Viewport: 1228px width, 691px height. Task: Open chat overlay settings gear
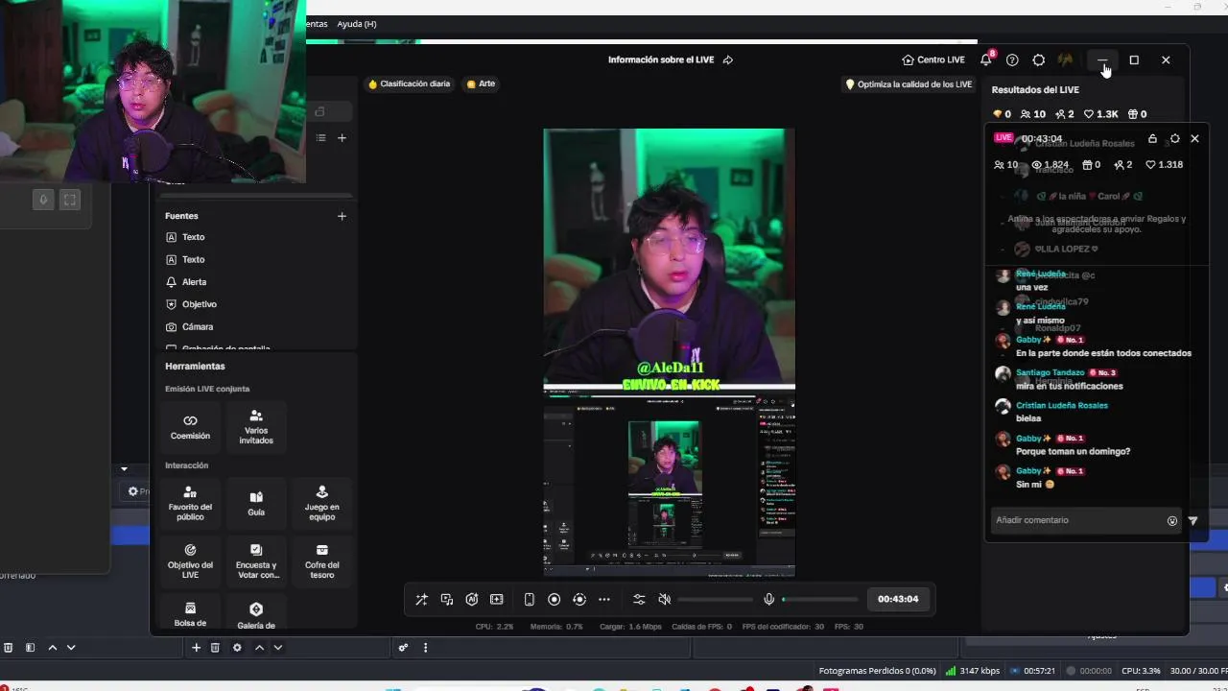tap(1174, 138)
